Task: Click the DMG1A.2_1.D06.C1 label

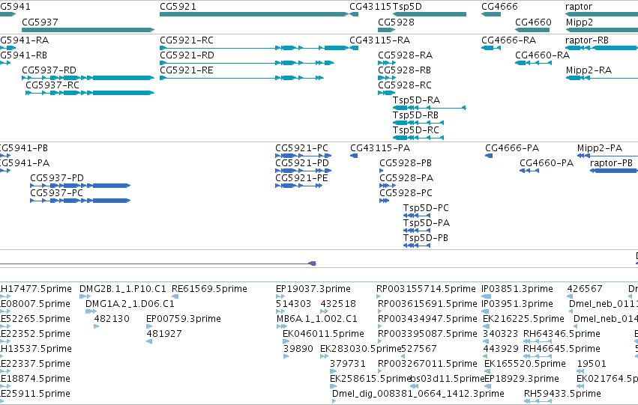Action: [x=130, y=304]
